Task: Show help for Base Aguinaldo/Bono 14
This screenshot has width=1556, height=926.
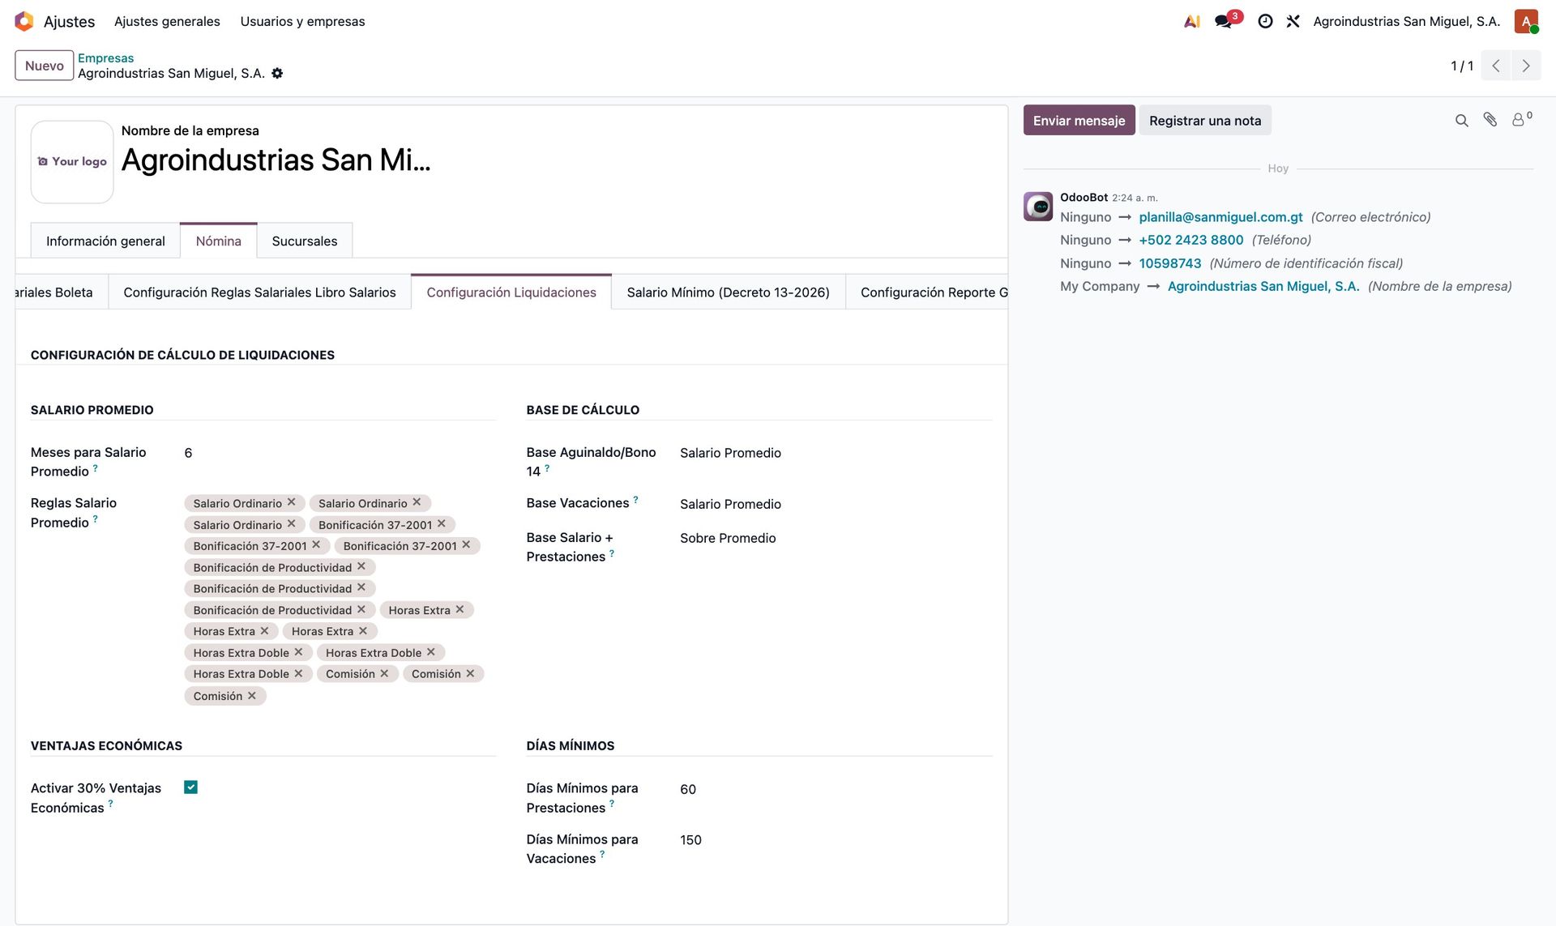Action: (x=547, y=468)
